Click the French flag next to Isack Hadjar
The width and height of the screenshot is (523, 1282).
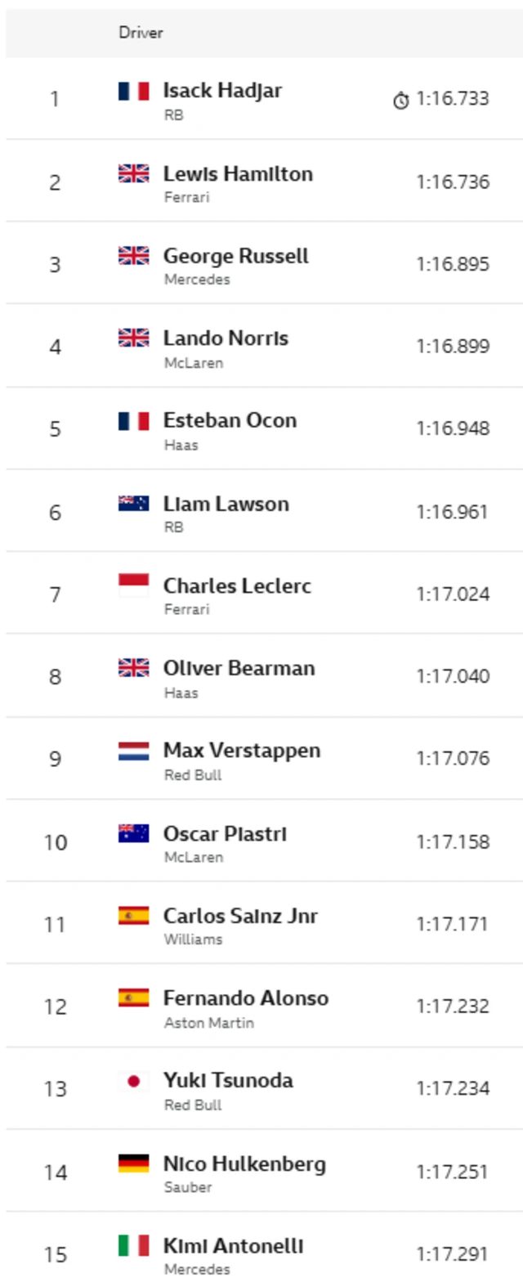tap(133, 91)
